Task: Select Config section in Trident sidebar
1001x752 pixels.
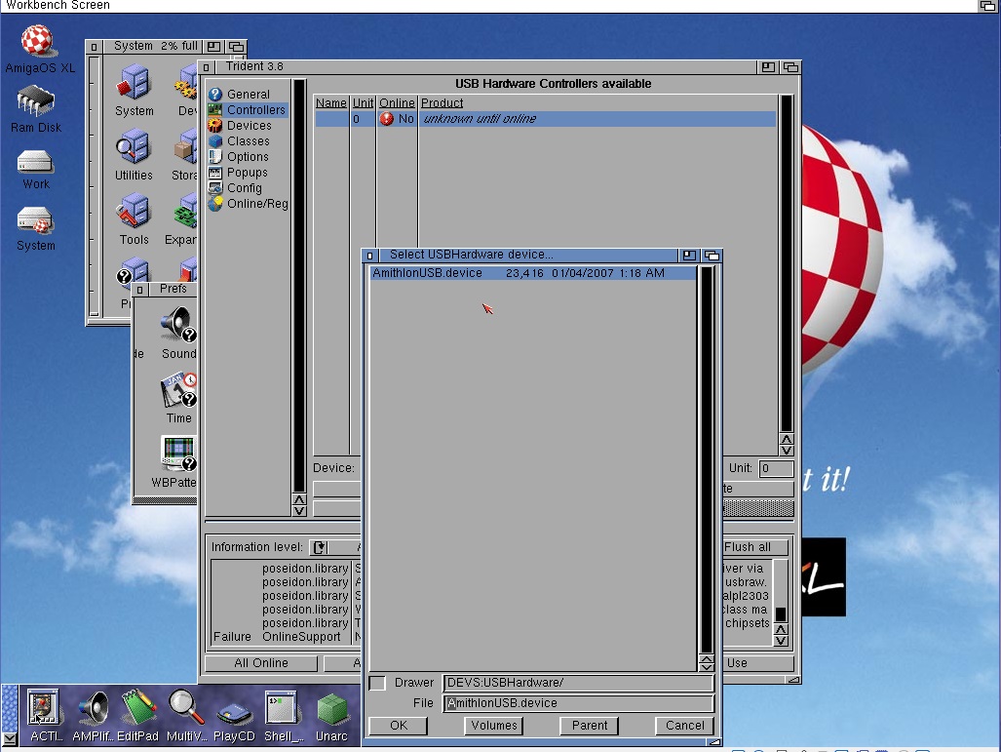Action: tap(248, 188)
